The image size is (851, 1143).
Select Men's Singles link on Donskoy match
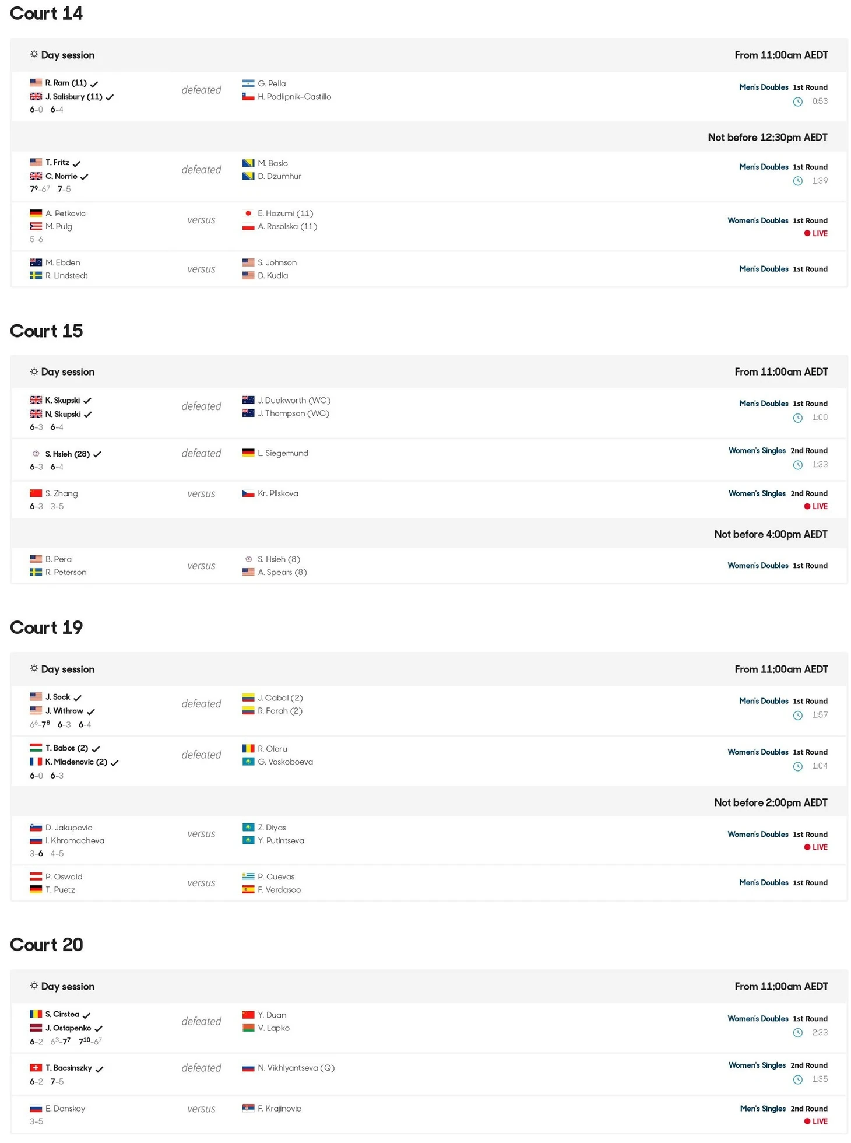(x=762, y=1109)
